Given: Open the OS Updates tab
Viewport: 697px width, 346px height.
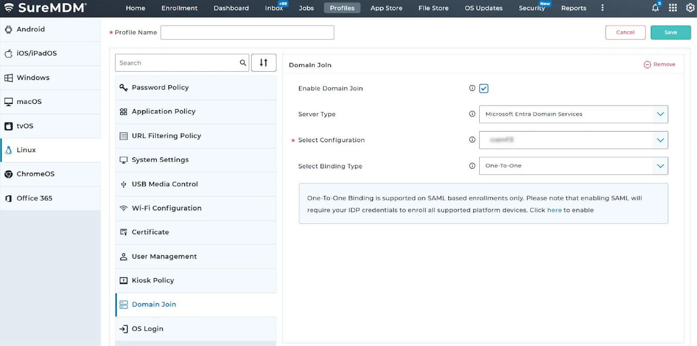Looking at the screenshot, I should (484, 8).
